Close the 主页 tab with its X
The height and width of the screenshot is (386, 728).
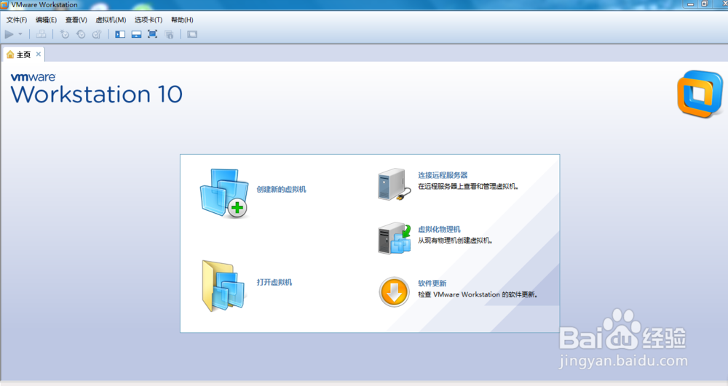(39, 55)
